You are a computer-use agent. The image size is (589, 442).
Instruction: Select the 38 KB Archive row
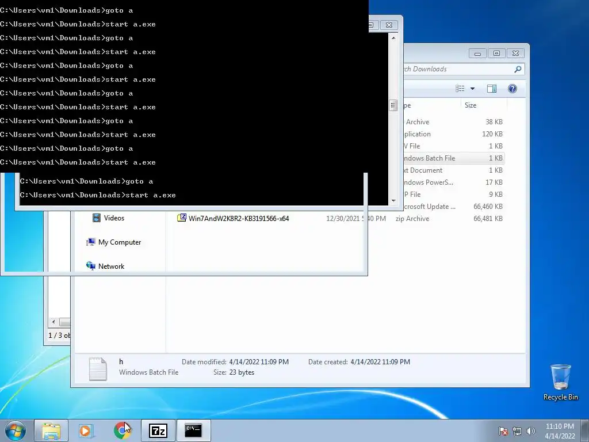point(453,122)
